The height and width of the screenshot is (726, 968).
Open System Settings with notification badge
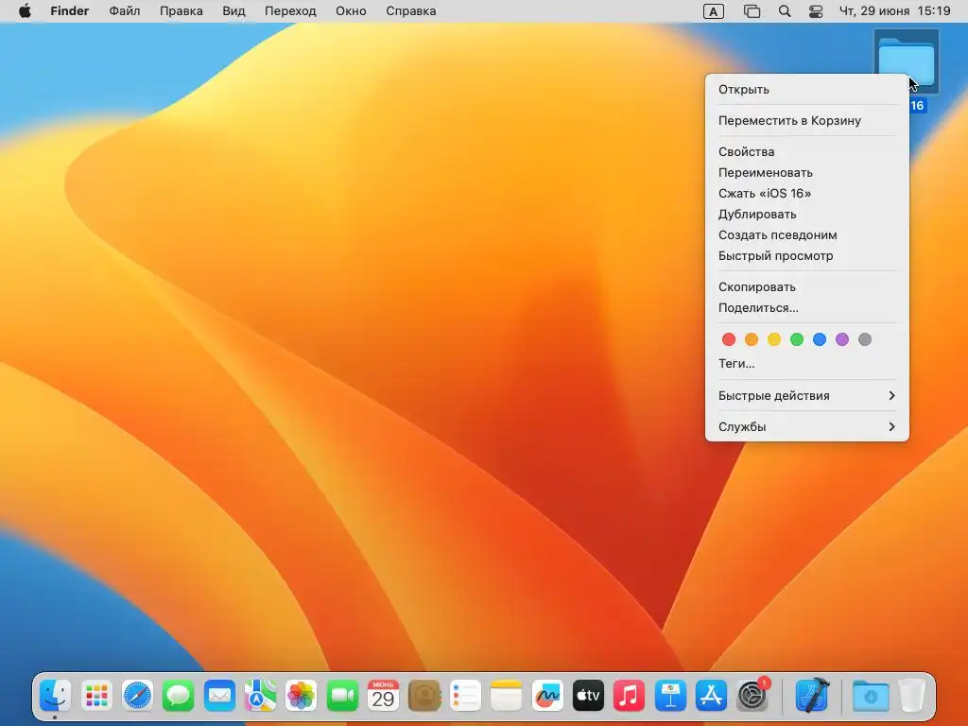tap(752, 695)
